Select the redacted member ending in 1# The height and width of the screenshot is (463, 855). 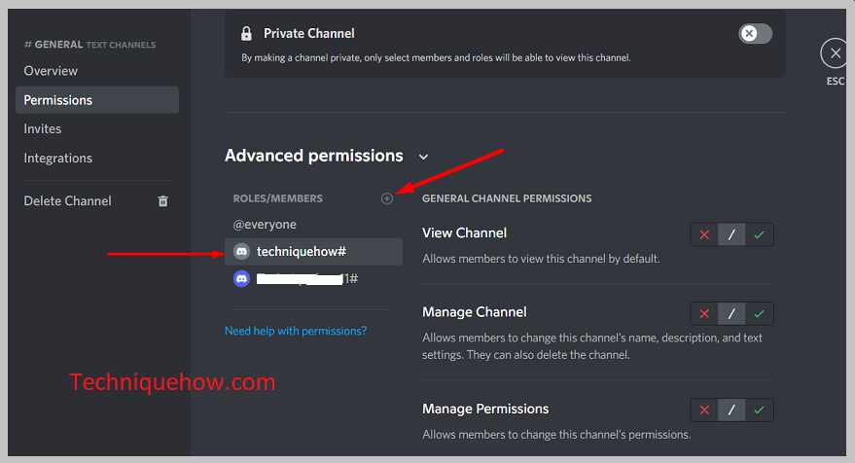pyautogui.click(x=313, y=278)
